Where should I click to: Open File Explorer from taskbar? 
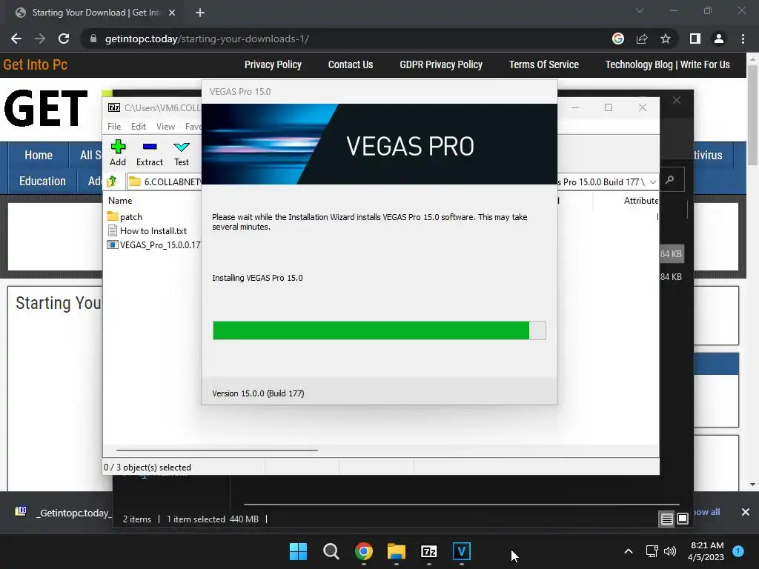397,551
